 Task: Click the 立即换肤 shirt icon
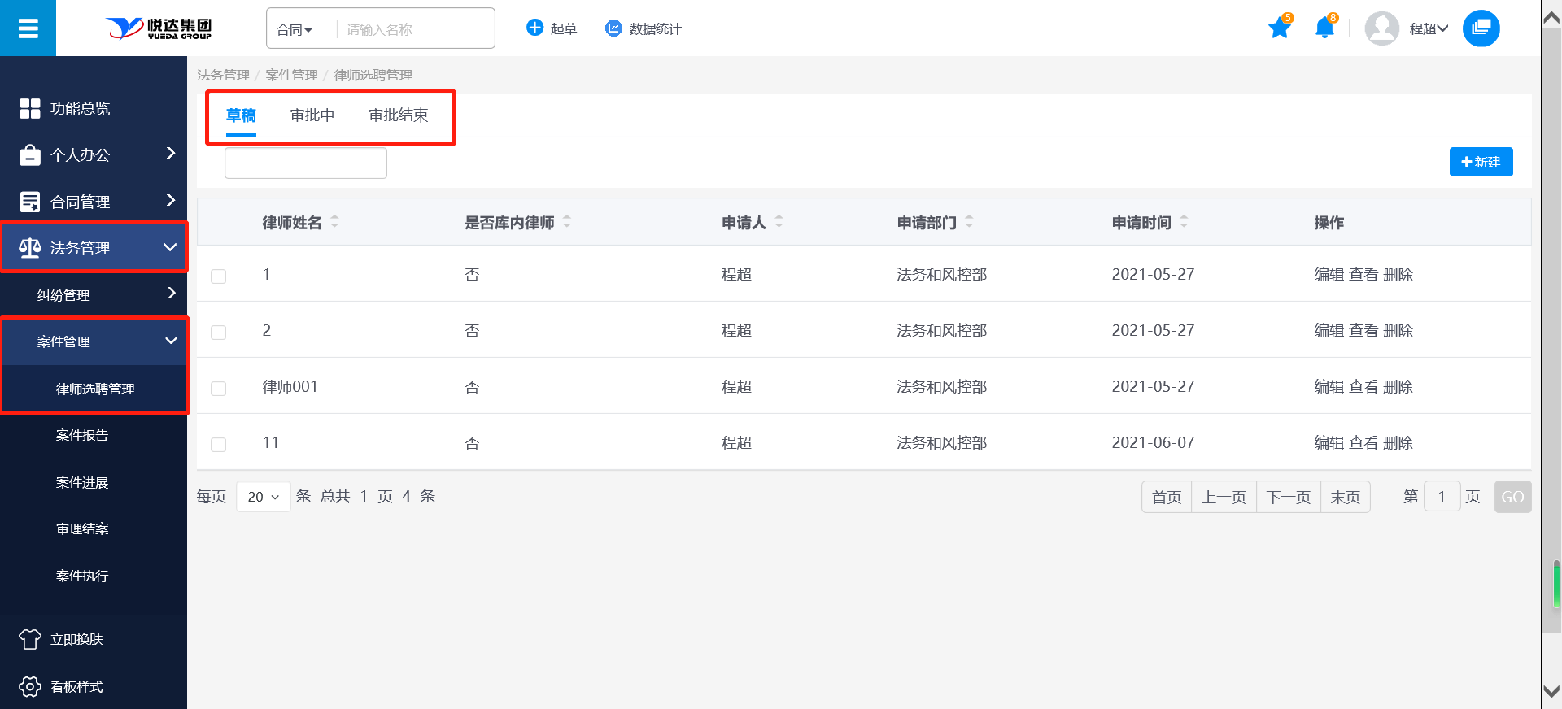pyautogui.click(x=30, y=640)
